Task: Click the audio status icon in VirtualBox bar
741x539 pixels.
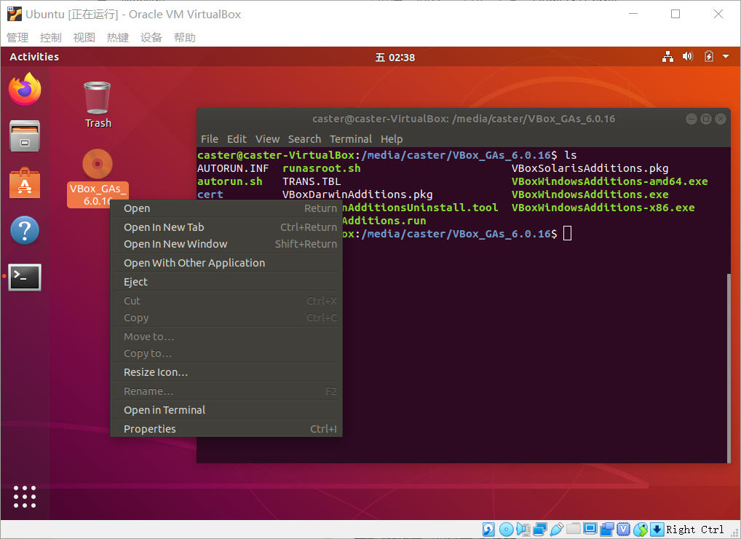Action: tap(523, 529)
